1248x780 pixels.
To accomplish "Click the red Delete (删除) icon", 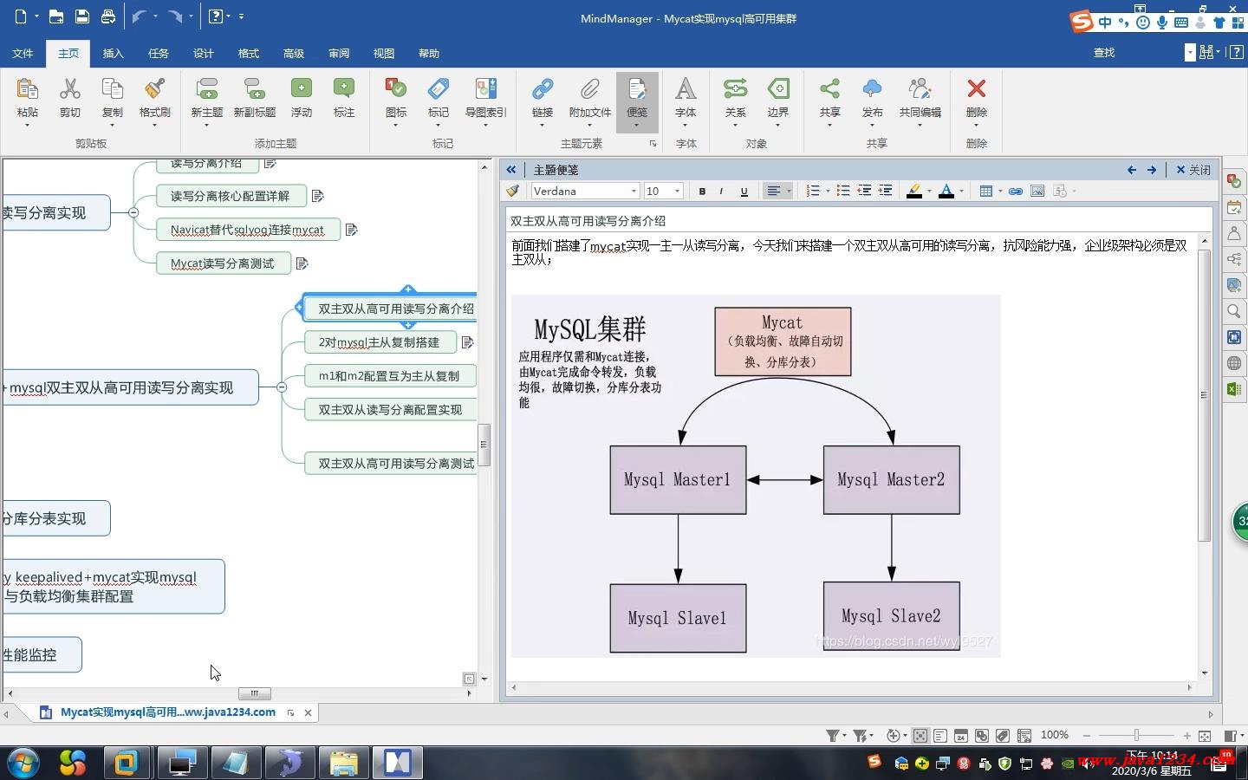I will [x=977, y=88].
